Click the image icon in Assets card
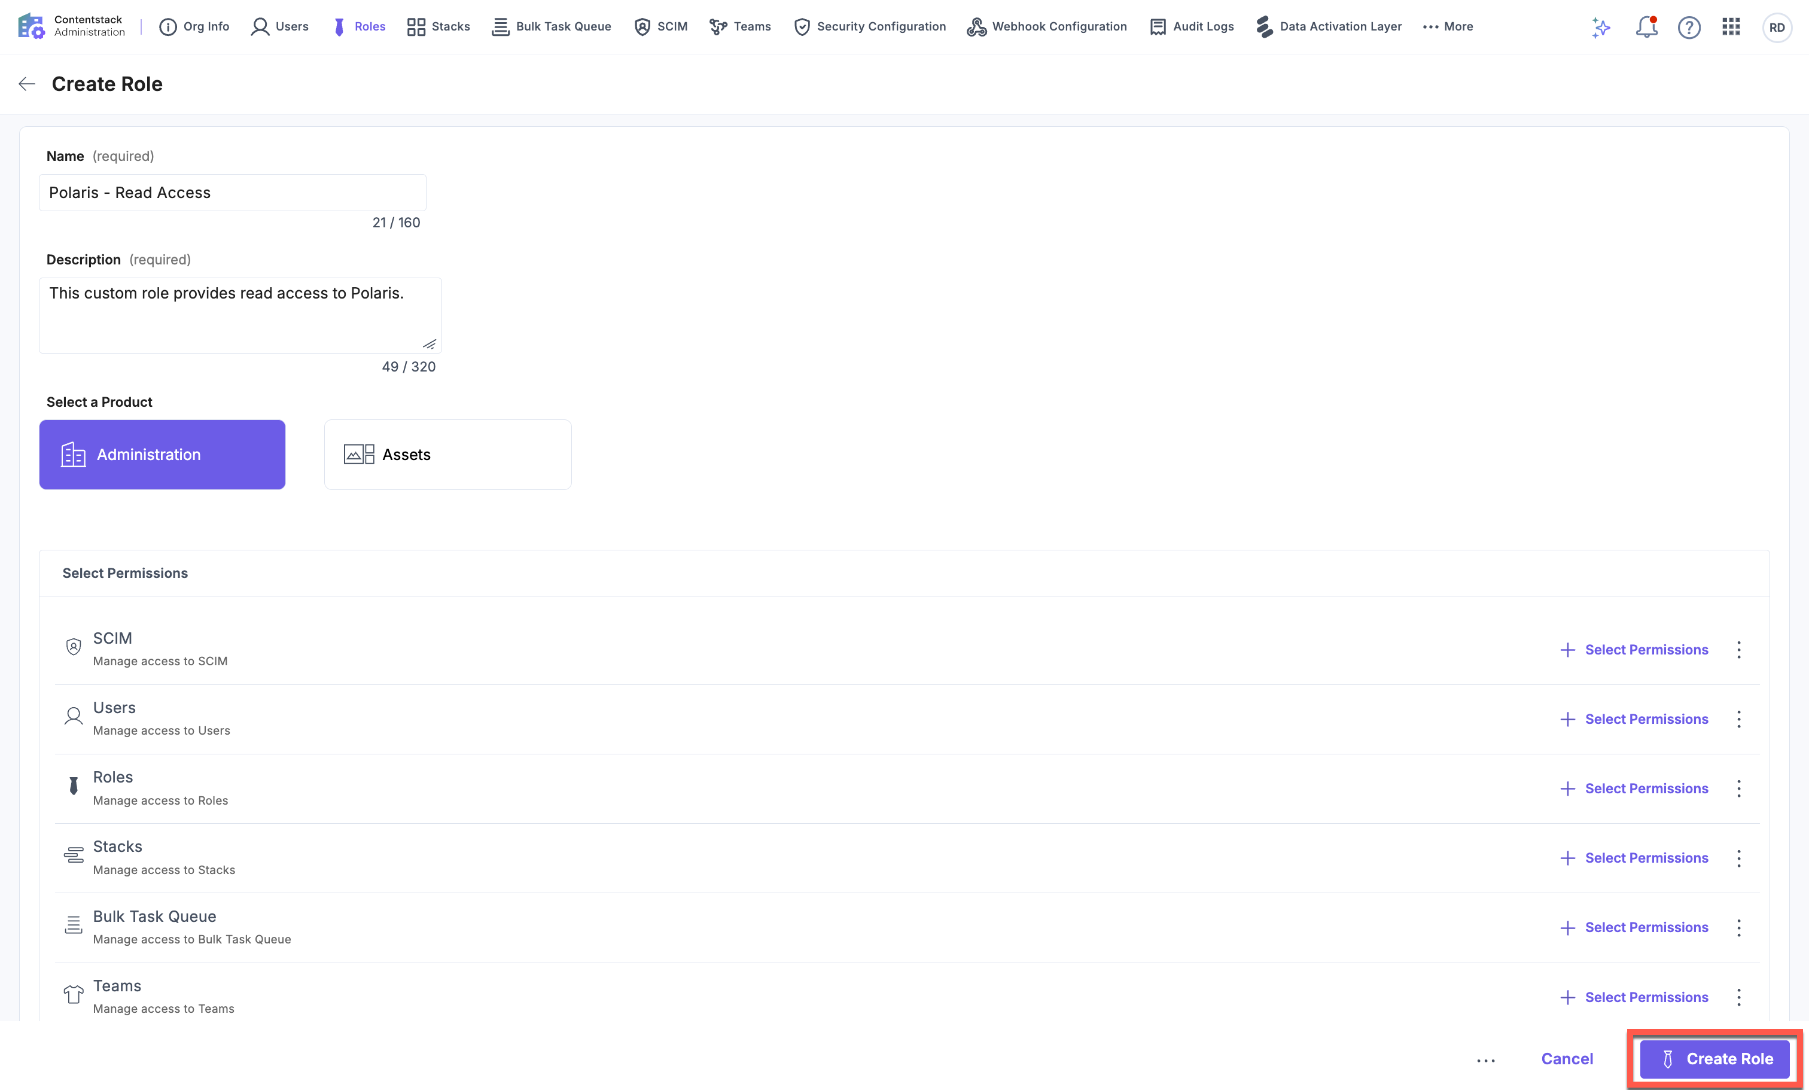1809x1090 pixels. (x=359, y=454)
